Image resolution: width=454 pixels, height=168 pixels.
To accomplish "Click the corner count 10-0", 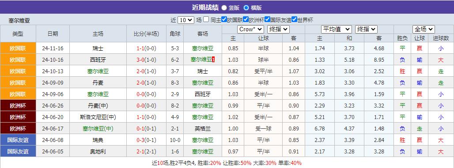I will [x=175, y=140].
